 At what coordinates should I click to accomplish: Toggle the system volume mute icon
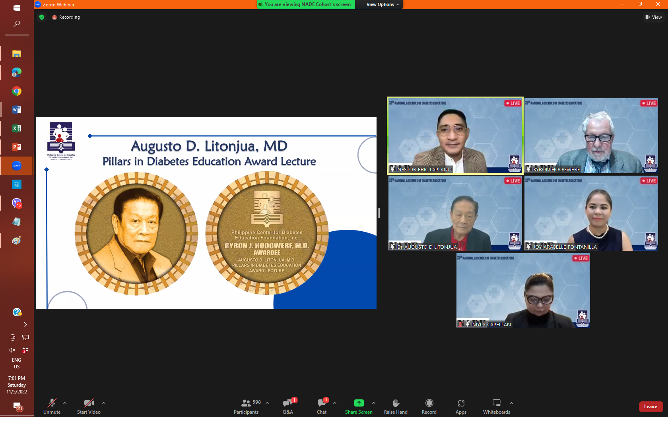point(12,350)
